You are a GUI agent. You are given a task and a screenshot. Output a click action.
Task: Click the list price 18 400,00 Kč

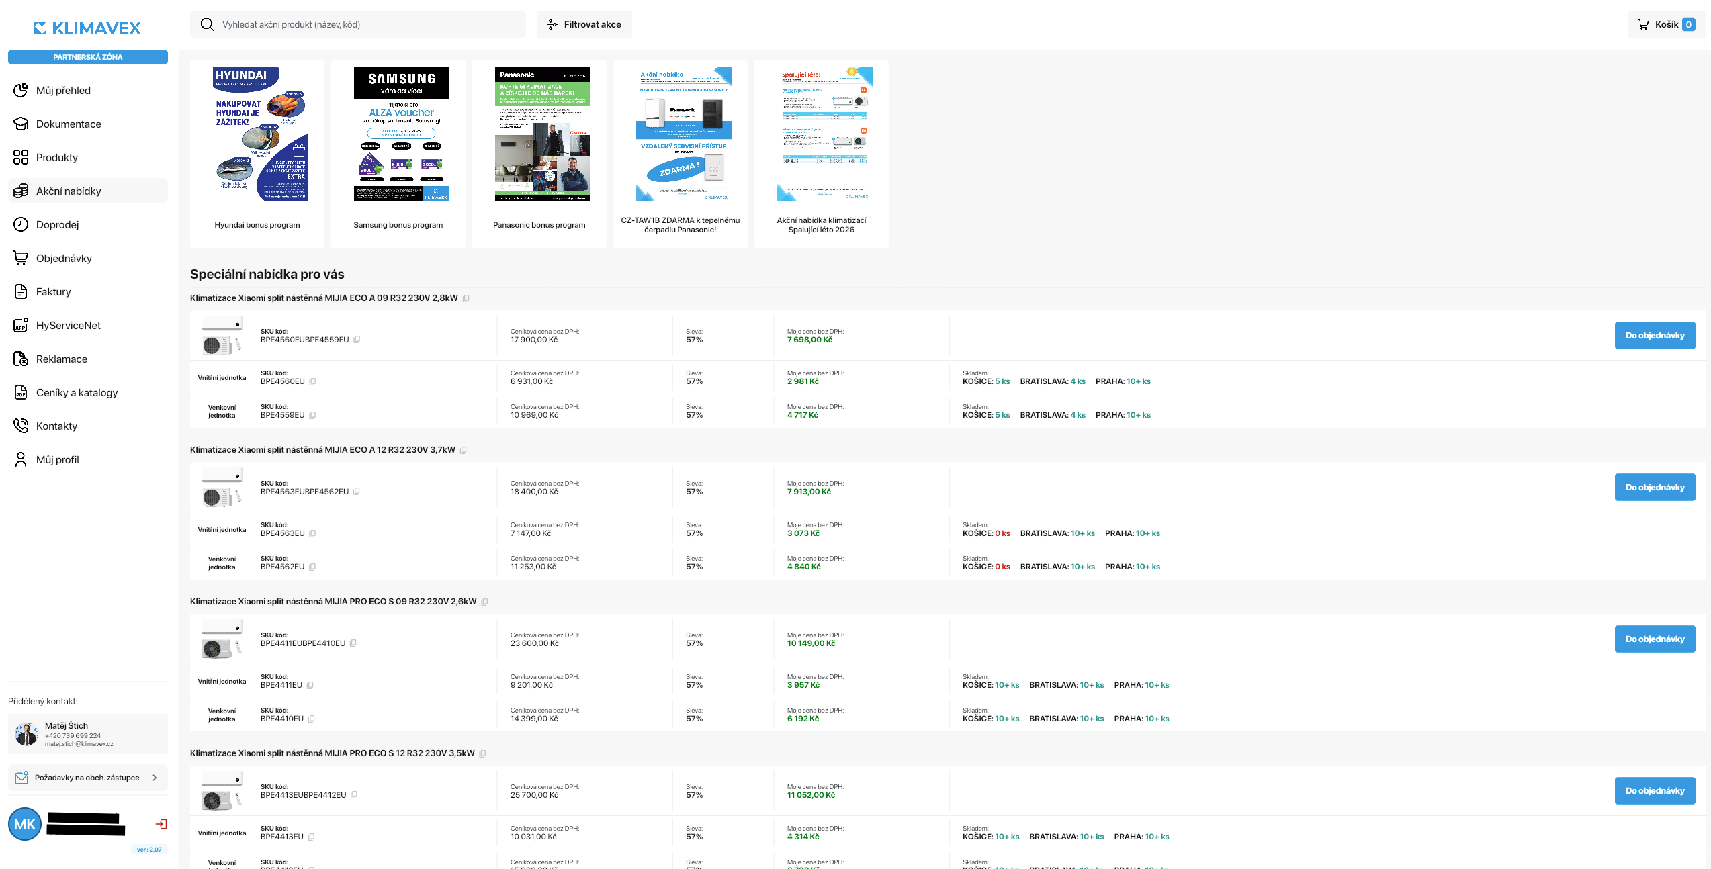point(534,492)
